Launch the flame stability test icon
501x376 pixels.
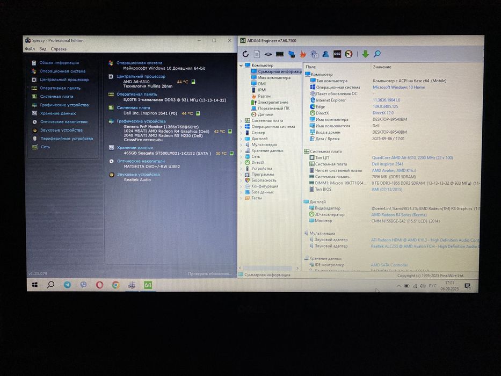click(x=303, y=54)
